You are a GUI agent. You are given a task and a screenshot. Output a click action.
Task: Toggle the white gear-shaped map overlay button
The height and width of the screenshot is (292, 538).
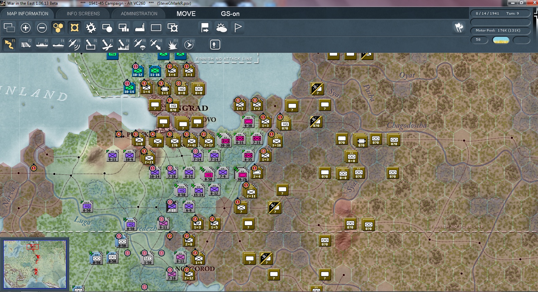(x=91, y=27)
